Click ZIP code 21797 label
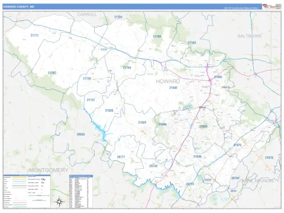This screenshot has width=284, height=213. pyautogui.click(x=52, y=73)
